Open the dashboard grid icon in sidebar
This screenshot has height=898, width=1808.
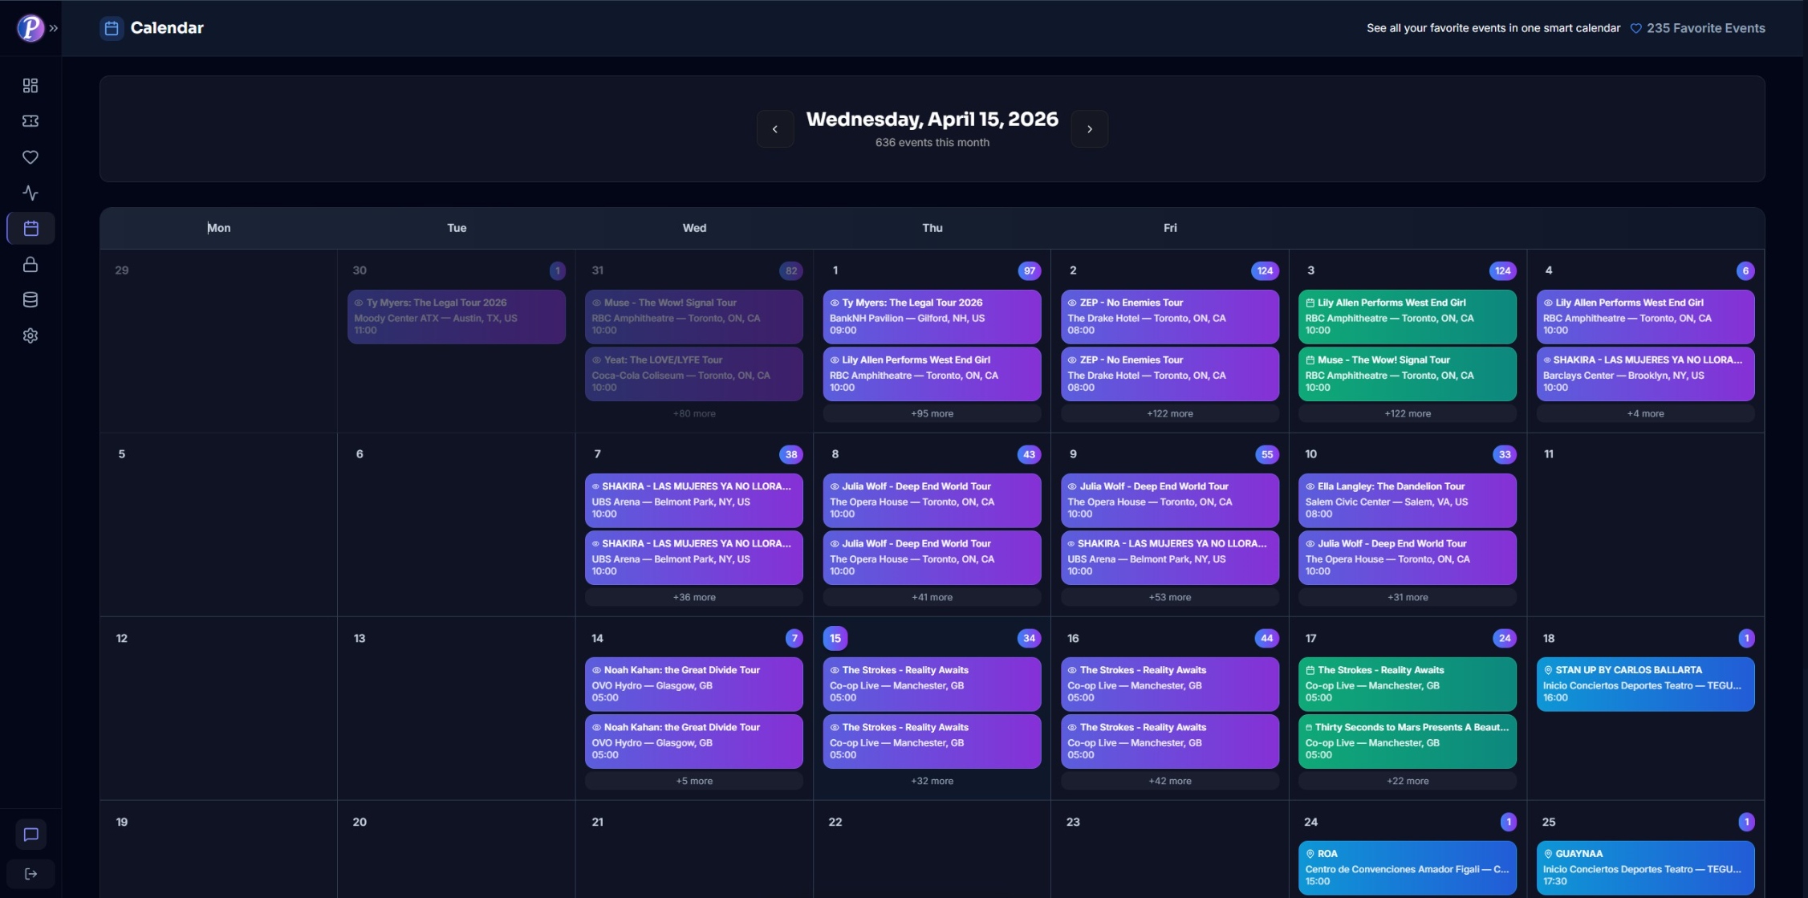(30, 85)
